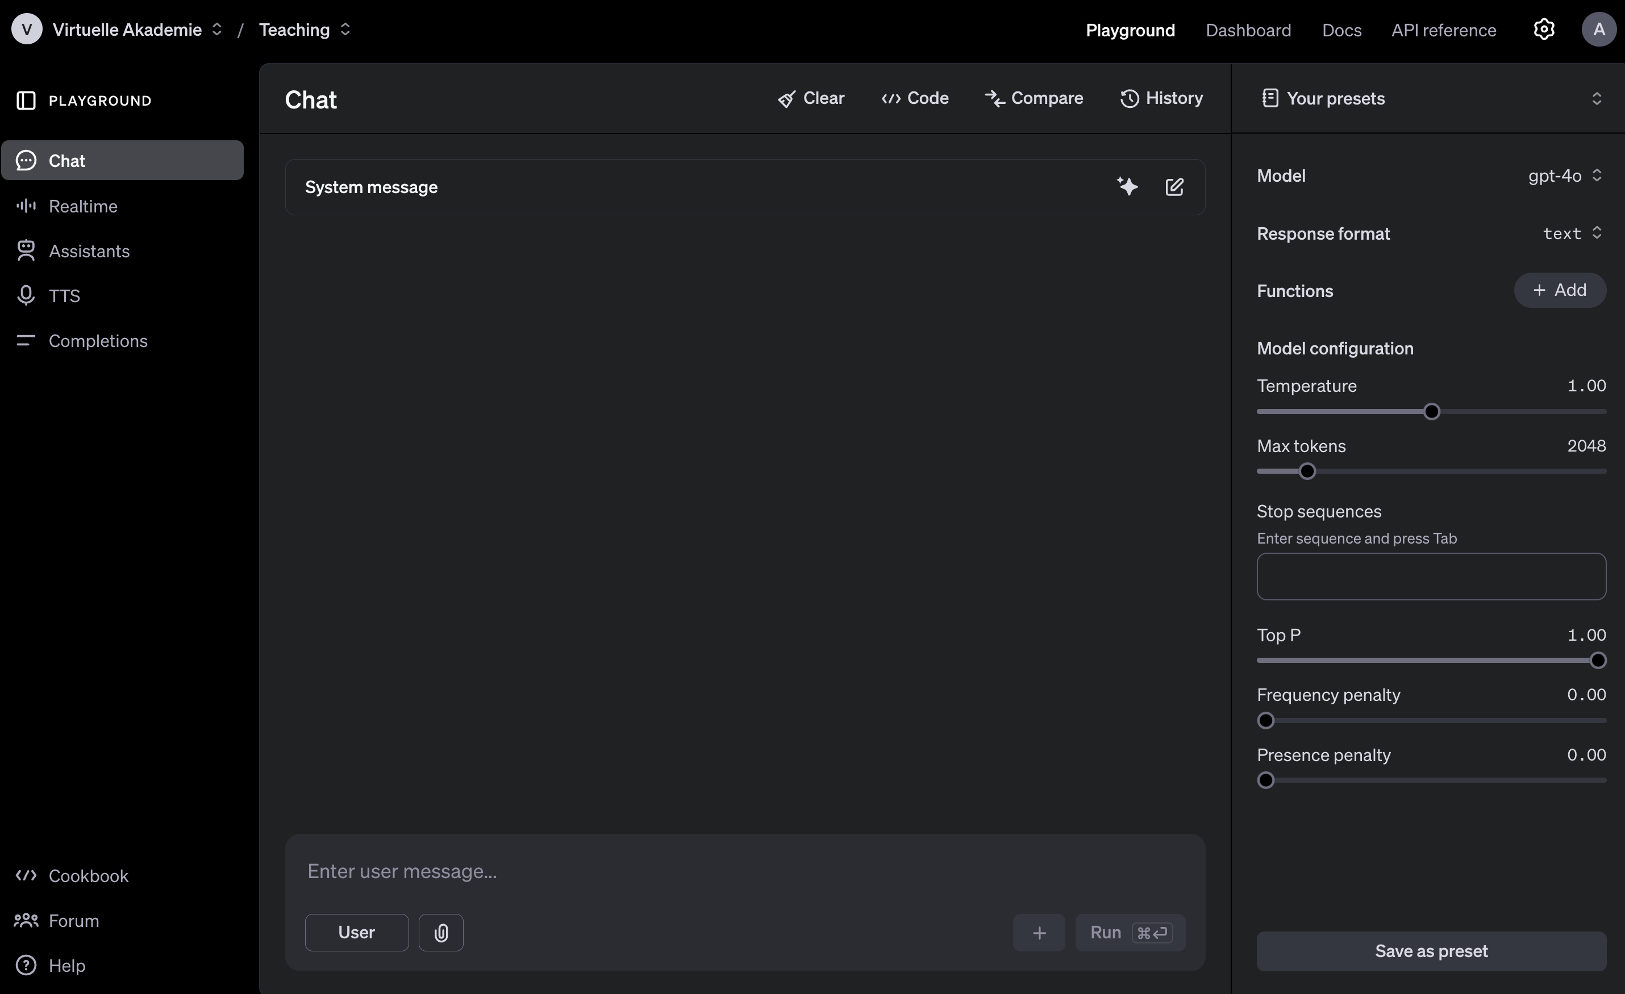Open the Model gpt-4o dropdown

pyautogui.click(x=1564, y=176)
